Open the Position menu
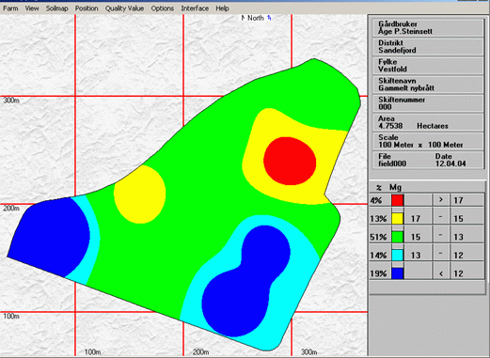The width and height of the screenshot is (490, 358). click(87, 8)
